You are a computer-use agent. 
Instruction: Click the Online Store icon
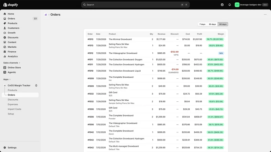tap(5, 68)
